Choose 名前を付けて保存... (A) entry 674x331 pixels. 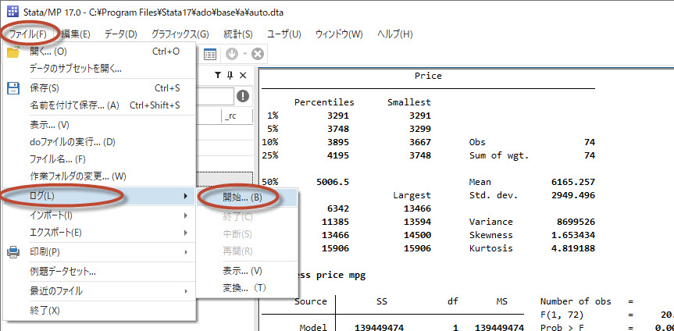click(x=101, y=105)
